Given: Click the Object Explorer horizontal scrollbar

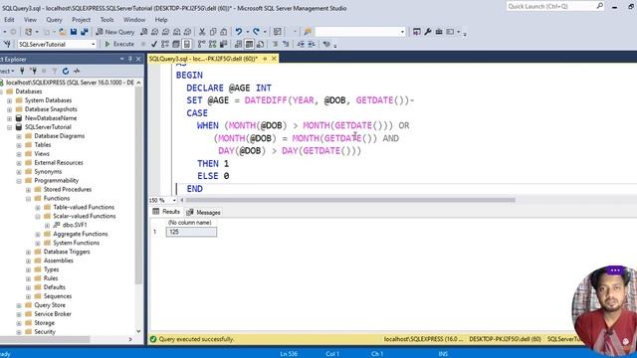Looking at the screenshot, I should (x=45, y=339).
